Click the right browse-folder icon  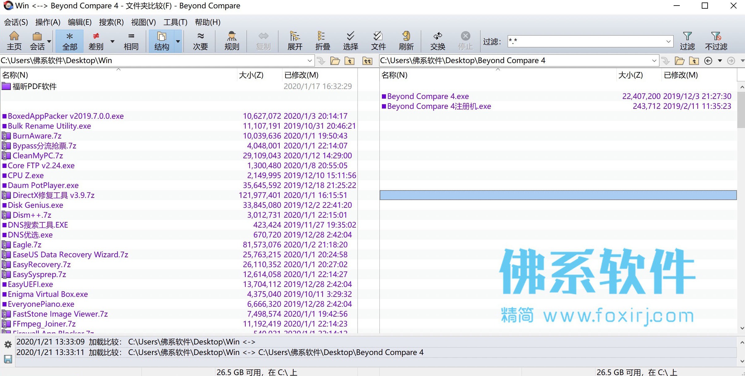[x=679, y=61]
